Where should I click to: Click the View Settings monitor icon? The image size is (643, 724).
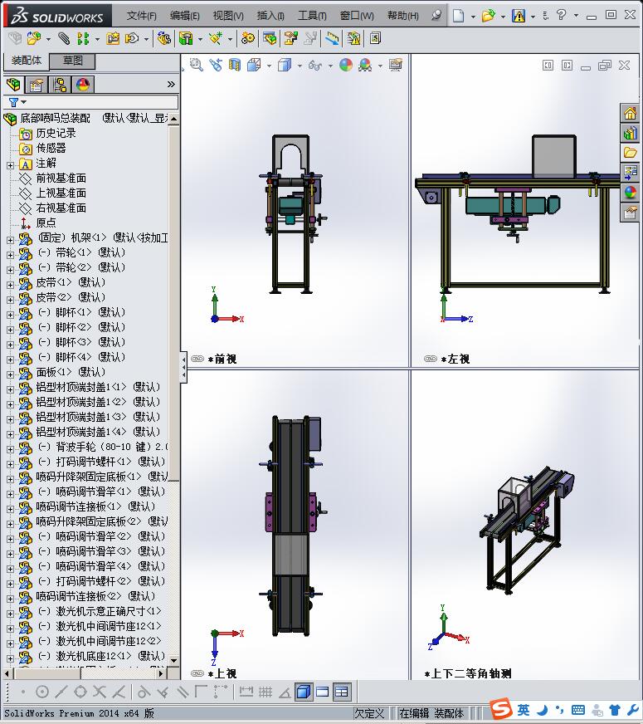395,65
